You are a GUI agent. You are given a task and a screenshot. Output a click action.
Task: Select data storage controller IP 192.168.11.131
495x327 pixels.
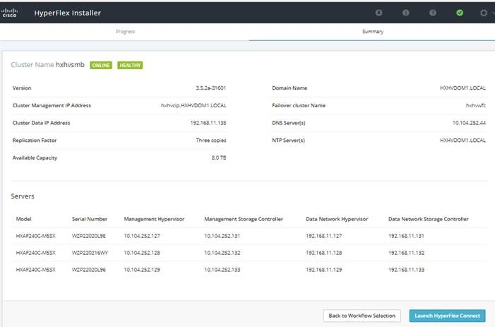(406, 236)
